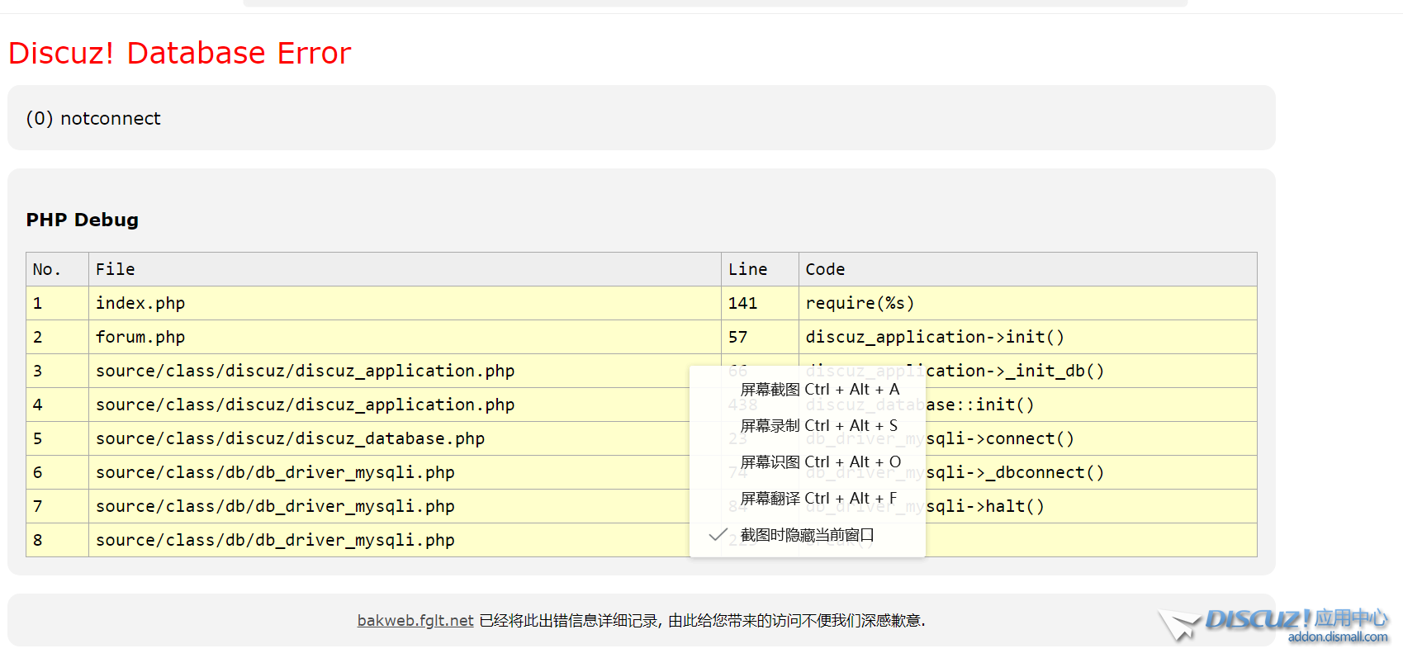Select the 屏幕识图 menu entry
Screen dimensions: 1403x658
tap(820, 462)
